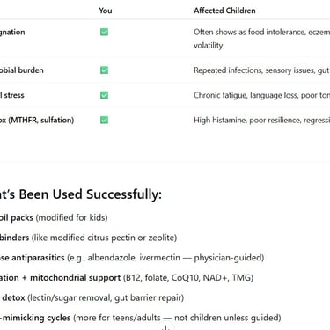Click the "oil packs (modified for kids)" item
Viewport: 330px width, 330px height.
[54, 217]
